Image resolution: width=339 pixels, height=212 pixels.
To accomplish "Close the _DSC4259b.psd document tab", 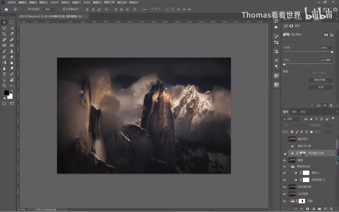I will pyautogui.click(x=86, y=16).
